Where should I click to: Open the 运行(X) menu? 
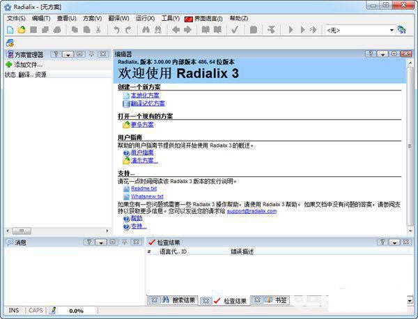(x=145, y=18)
